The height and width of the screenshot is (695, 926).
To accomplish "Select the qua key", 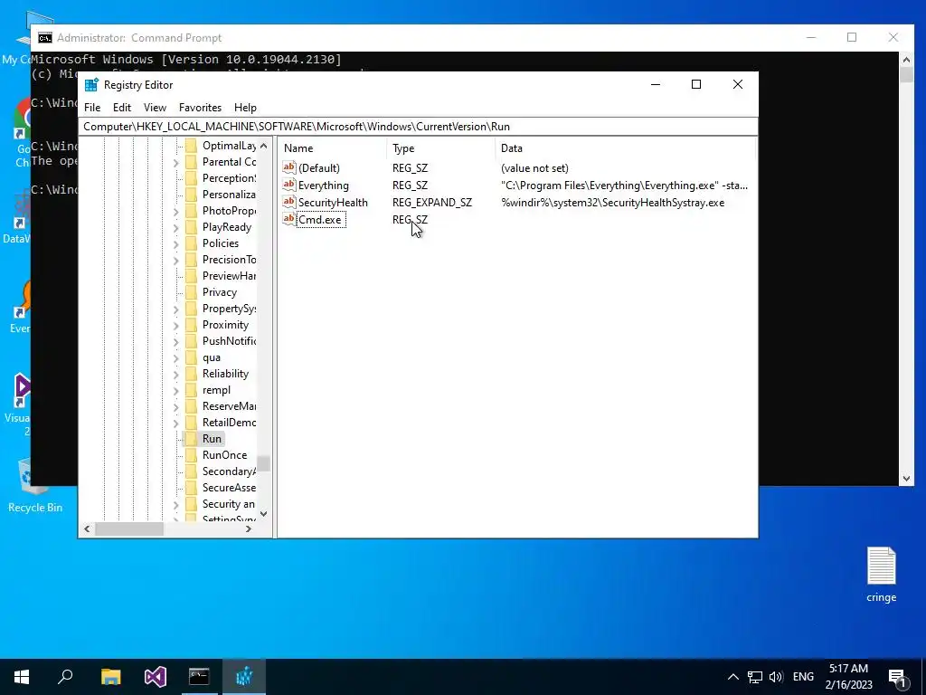I will pyautogui.click(x=212, y=357).
